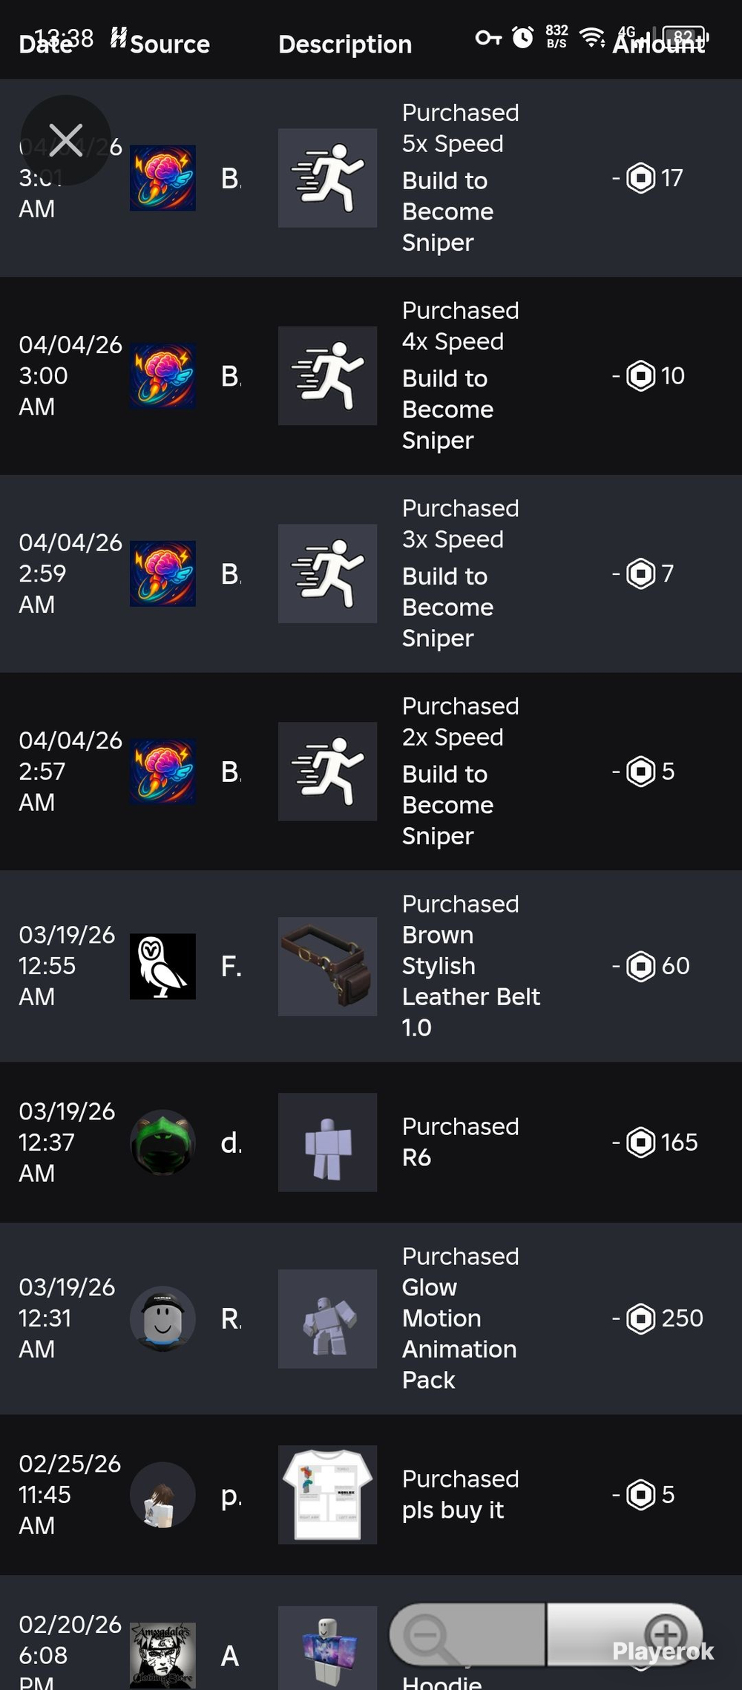
Task: Open the smiling Roblox face source avatar
Action: tap(162, 1319)
